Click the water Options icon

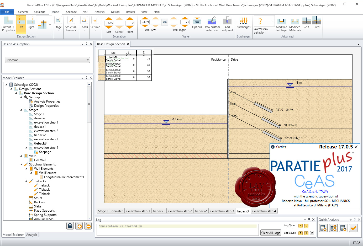click(x=197, y=23)
